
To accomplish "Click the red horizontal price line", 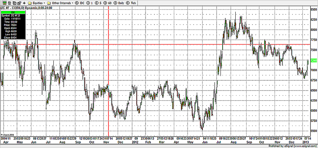I will pyautogui.click(x=159, y=44).
